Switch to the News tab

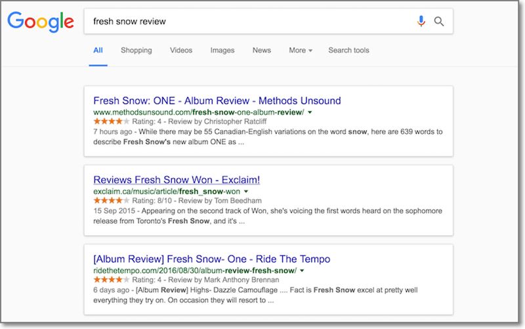(261, 51)
